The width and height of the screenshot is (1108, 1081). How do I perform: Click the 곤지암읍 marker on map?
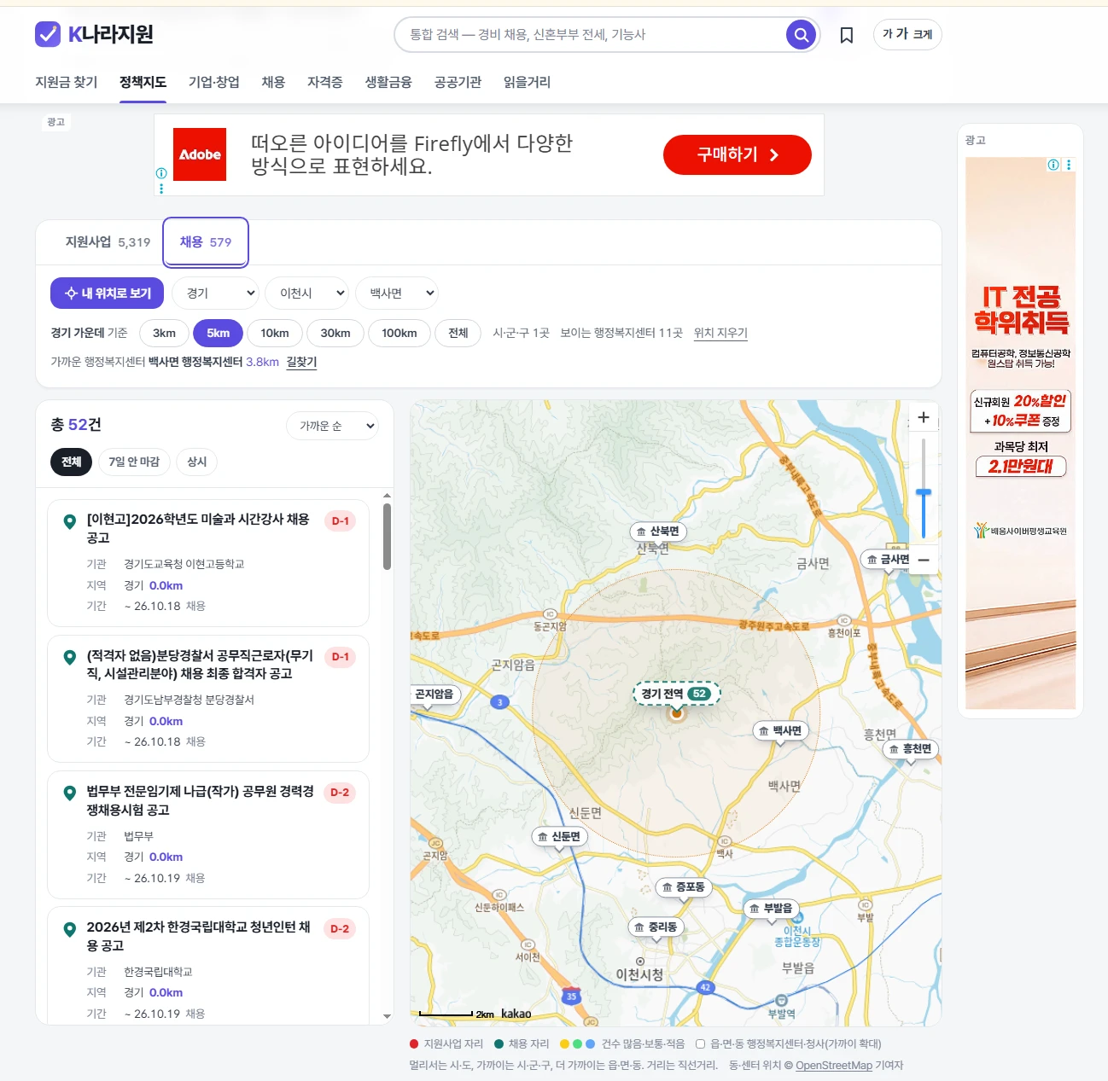tap(434, 695)
